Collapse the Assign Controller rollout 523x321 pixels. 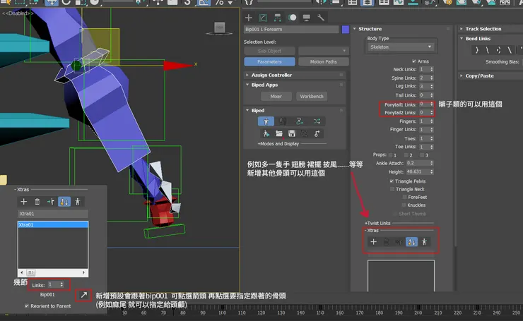pyautogui.click(x=271, y=75)
